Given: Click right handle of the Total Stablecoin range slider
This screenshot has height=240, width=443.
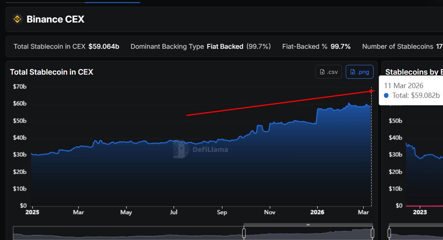Looking at the screenshot, I should (x=372, y=233).
